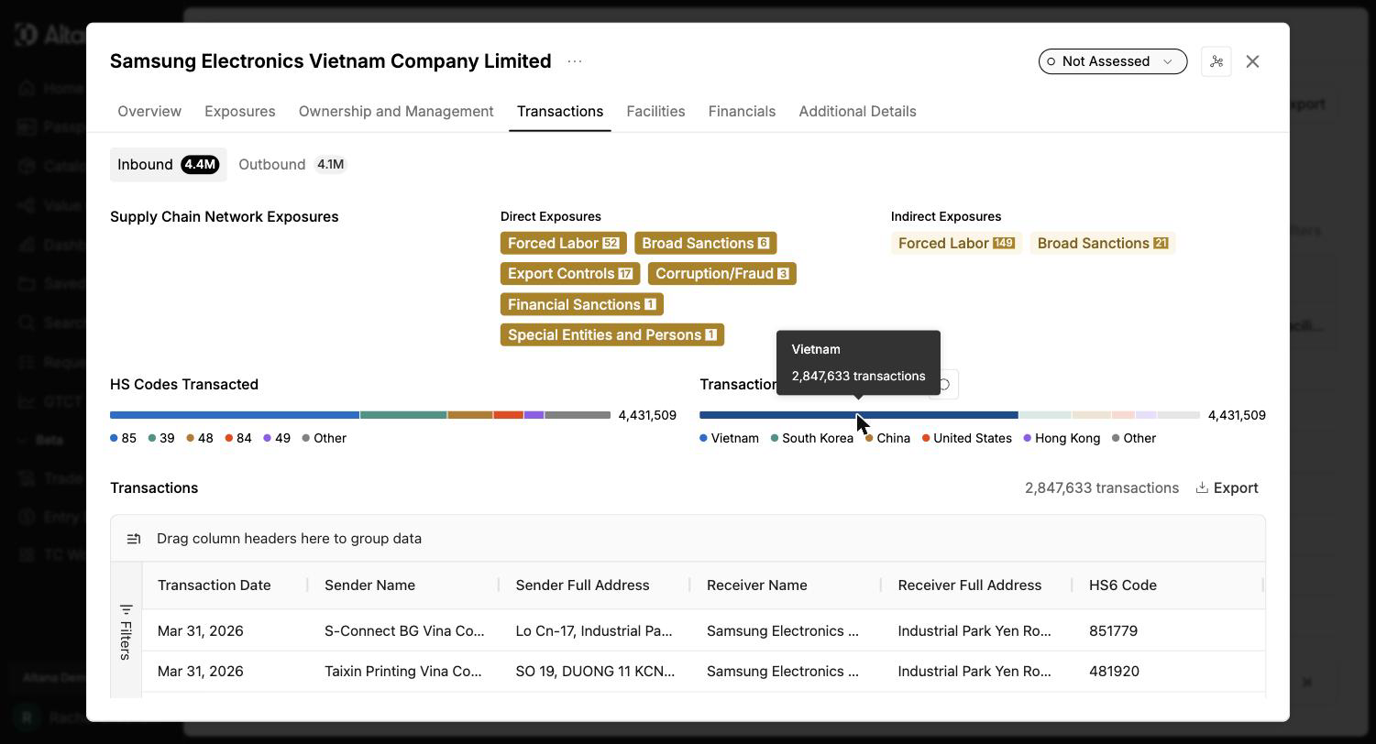Sort by Transaction Date column header
This screenshot has height=744, width=1376.
point(214,585)
